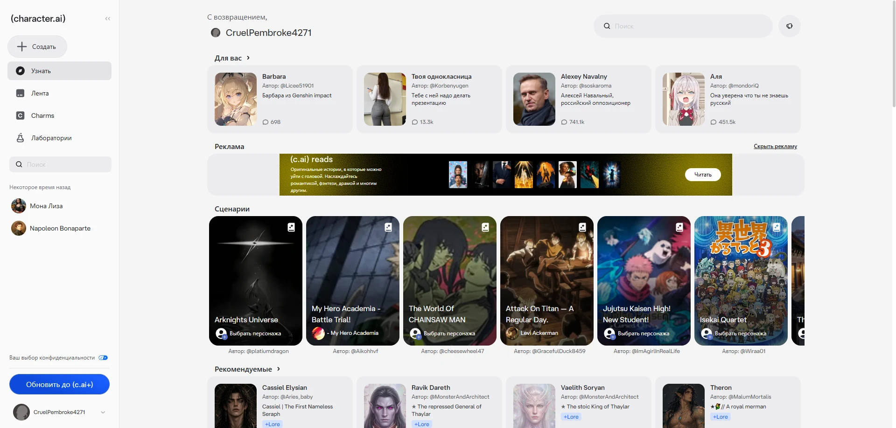Viewport: 896px width, 428px height.
Task: Open the Alexey Navalny character thumbnail
Action: point(534,99)
